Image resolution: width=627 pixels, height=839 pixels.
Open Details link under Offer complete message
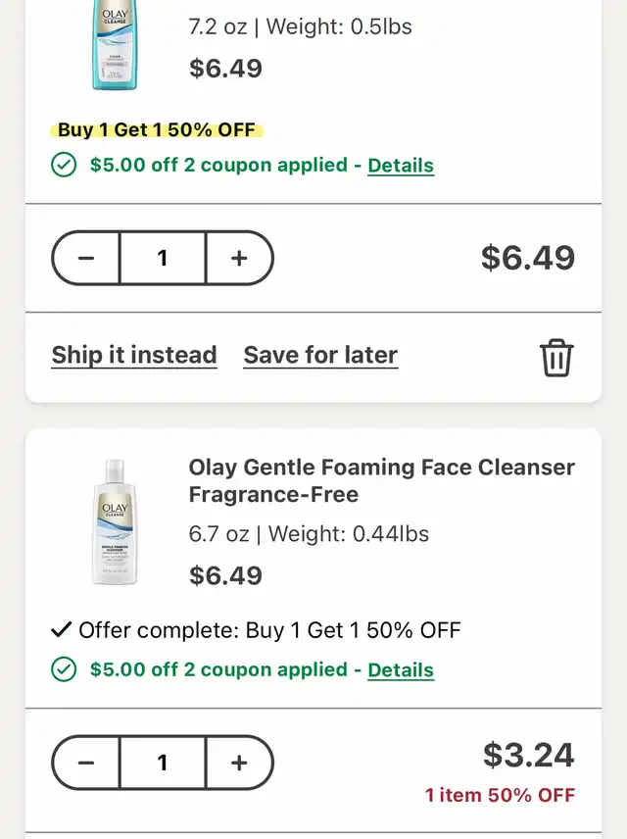point(401,669)
